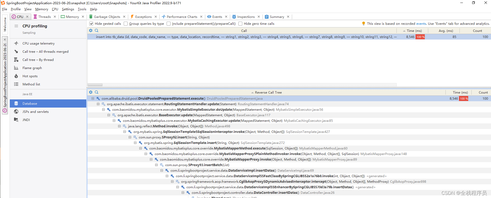The width and height of the screenshot is (491, 198).
Task: Select the Call tree all threads icon
Action: point(16,51)
